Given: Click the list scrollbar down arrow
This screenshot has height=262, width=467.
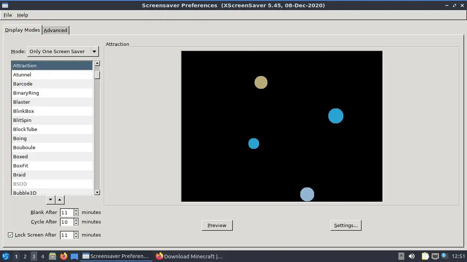Looking at the screenshot, I should [x=97, y=192].
